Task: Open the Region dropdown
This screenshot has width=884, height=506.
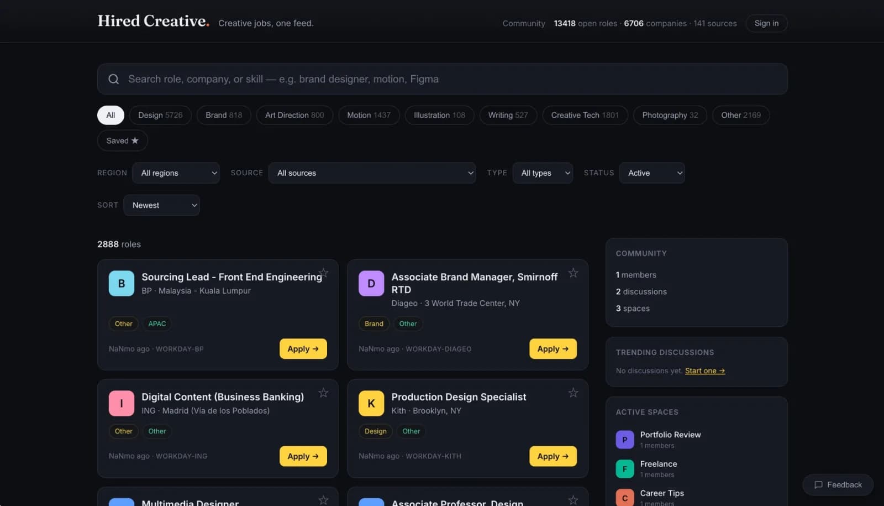Action: (x=176, y=173)
